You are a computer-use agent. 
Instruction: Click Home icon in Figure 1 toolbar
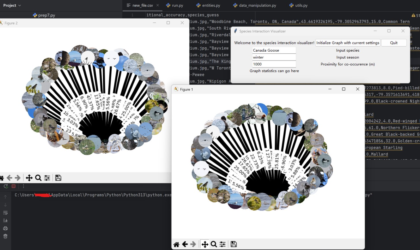pos(176,244)
